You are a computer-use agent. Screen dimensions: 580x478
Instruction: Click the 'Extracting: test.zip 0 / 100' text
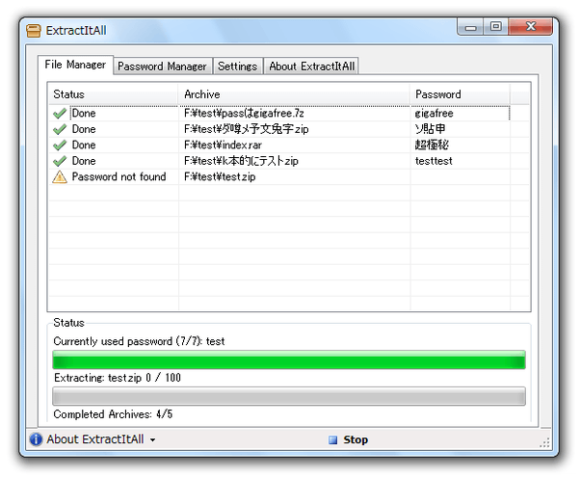[118, 378]
